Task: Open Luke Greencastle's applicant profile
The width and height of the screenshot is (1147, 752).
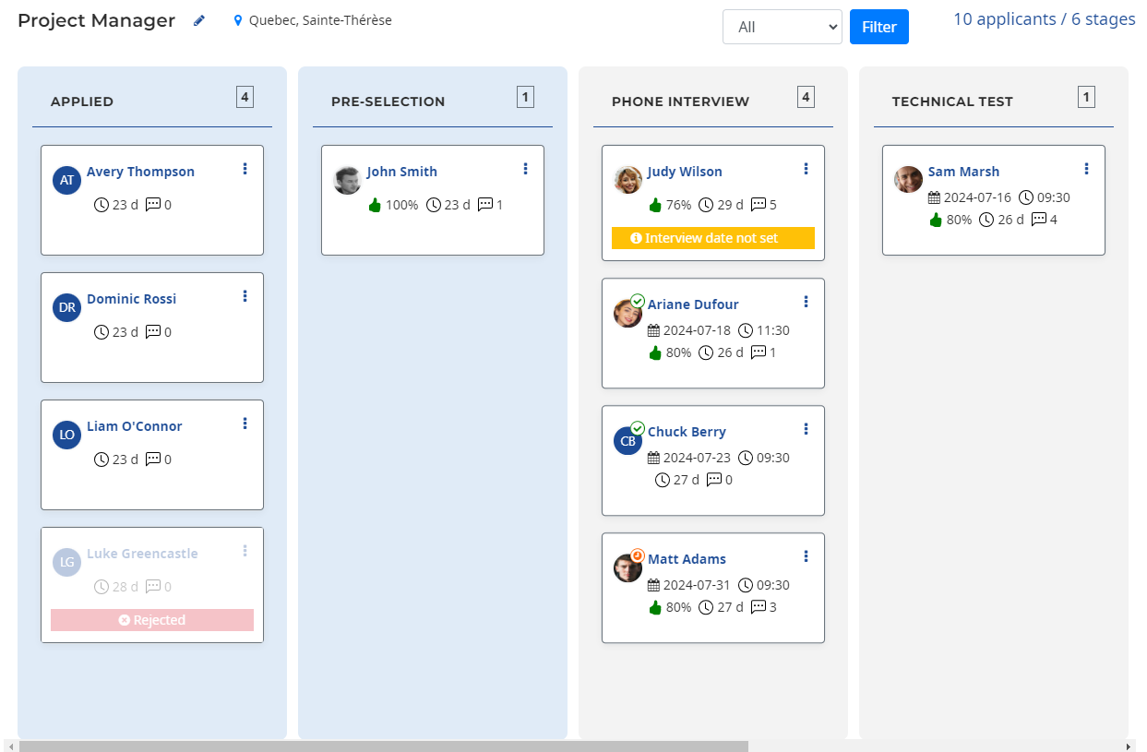Action: pyautogui.click(x=142, y=554)
